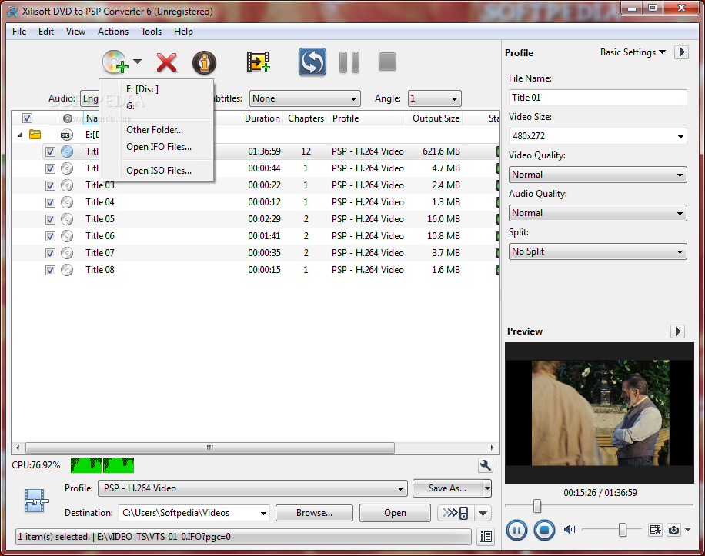
Task: Open the Basic Settings dropdown
Action: pos(633,52)
